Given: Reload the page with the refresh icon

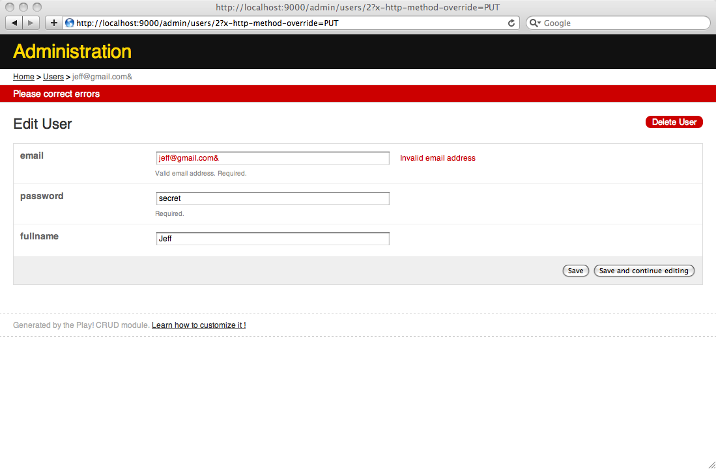Looking at the screenshot, I should 511,23.
